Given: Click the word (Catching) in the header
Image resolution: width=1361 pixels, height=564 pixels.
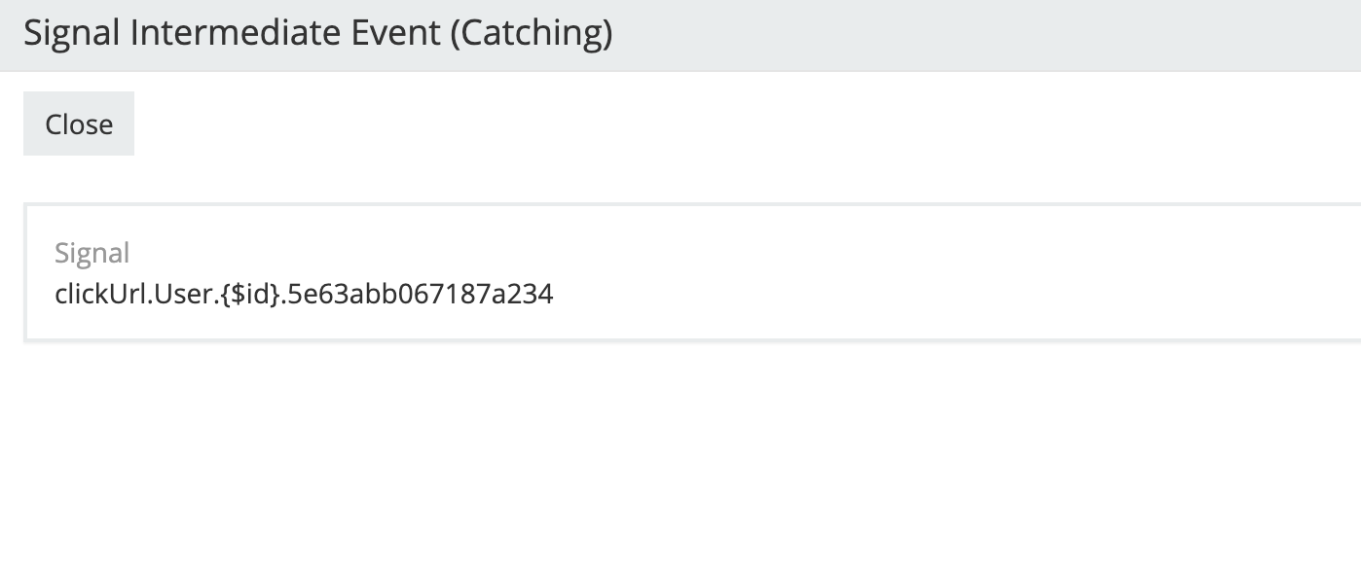Looking at the screenshot, I should 533,34.
